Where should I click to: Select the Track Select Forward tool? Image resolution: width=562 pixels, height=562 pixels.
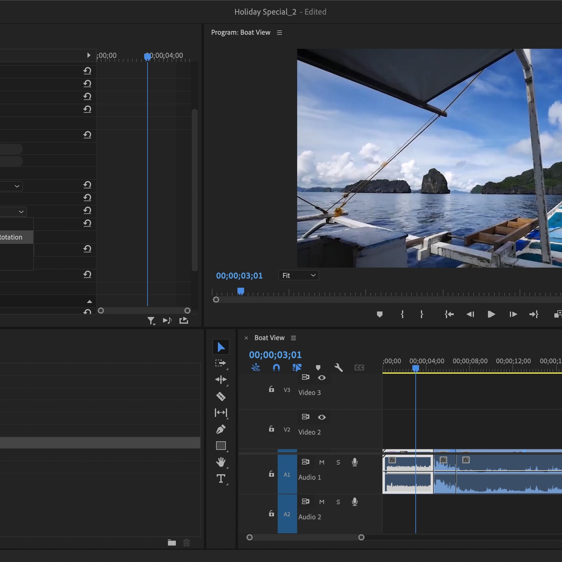[x=221, y=363]
